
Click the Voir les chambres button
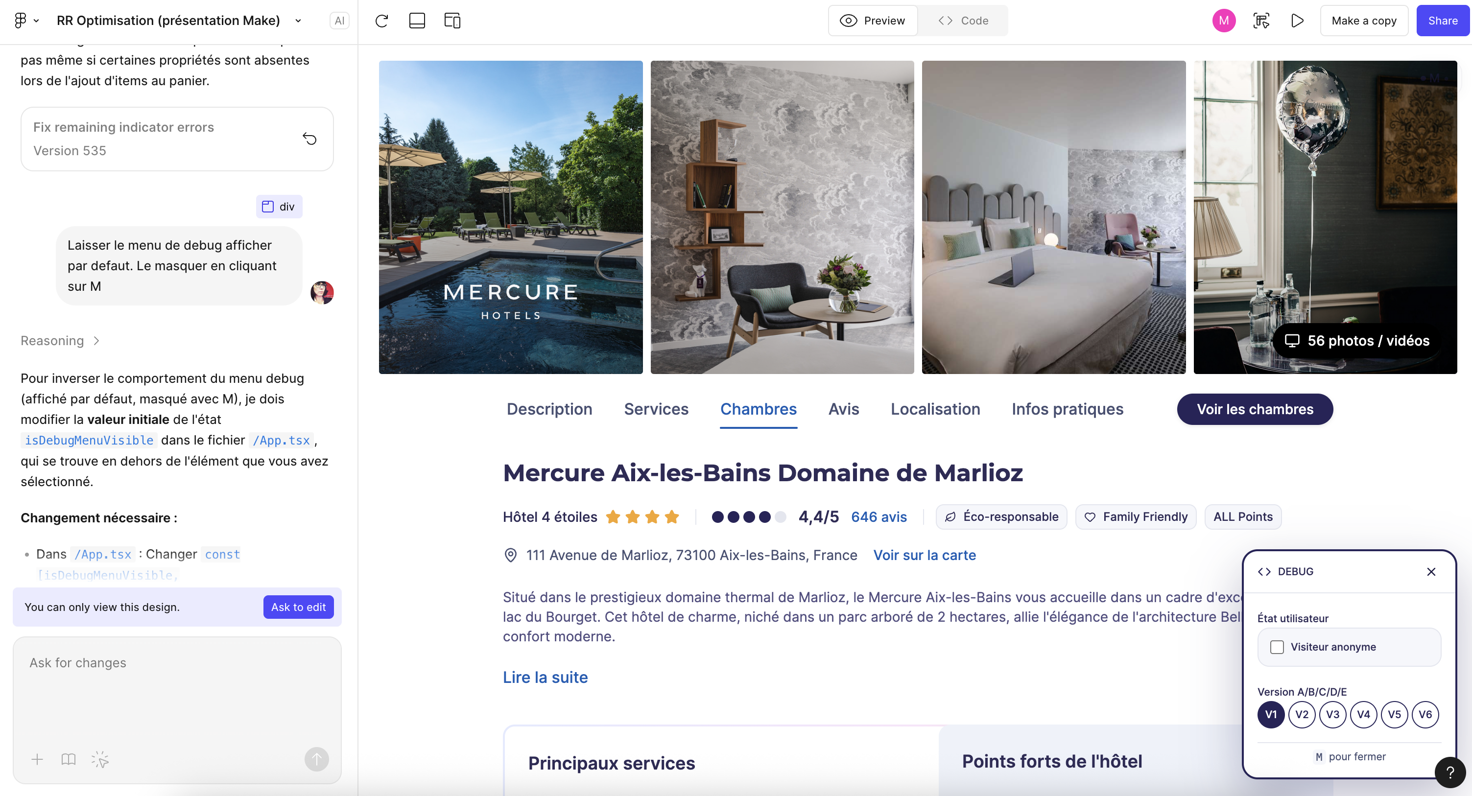1254,409
